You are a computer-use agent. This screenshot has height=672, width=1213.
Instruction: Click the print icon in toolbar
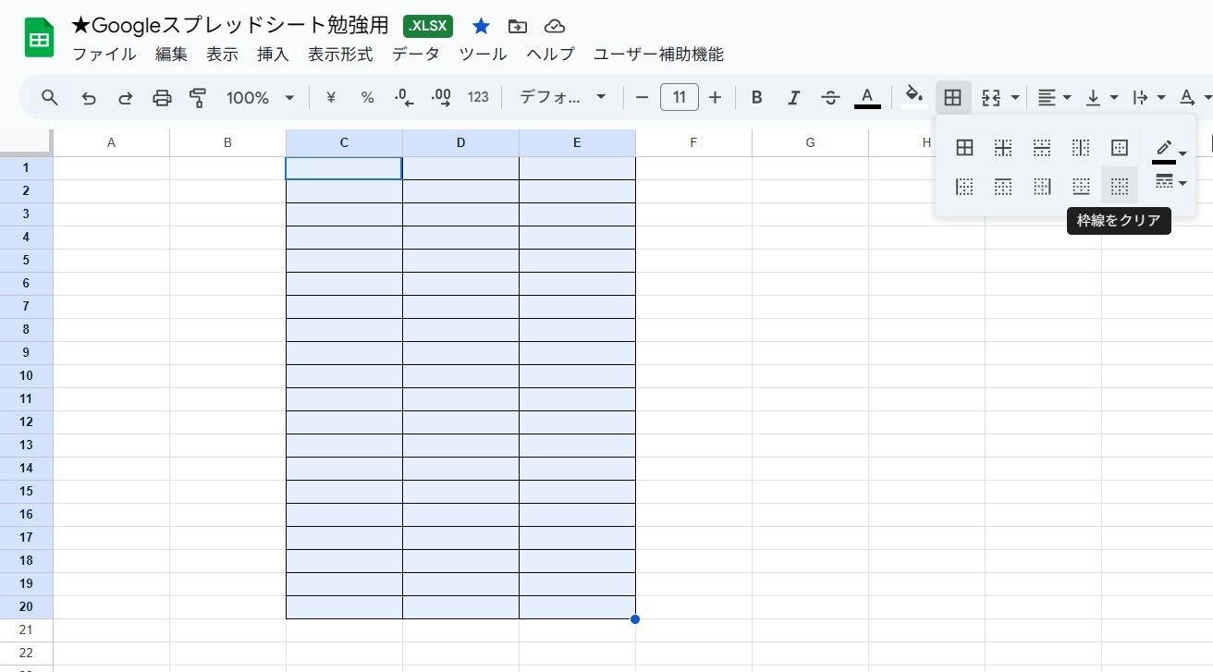[162, 98]
